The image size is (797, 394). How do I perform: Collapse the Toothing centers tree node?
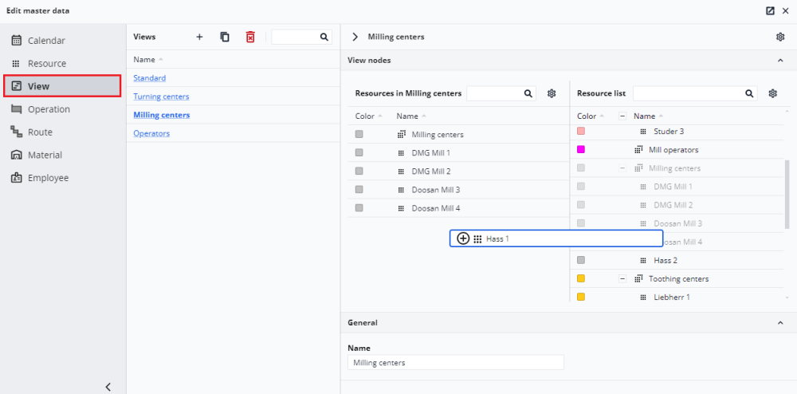(622, 278)
